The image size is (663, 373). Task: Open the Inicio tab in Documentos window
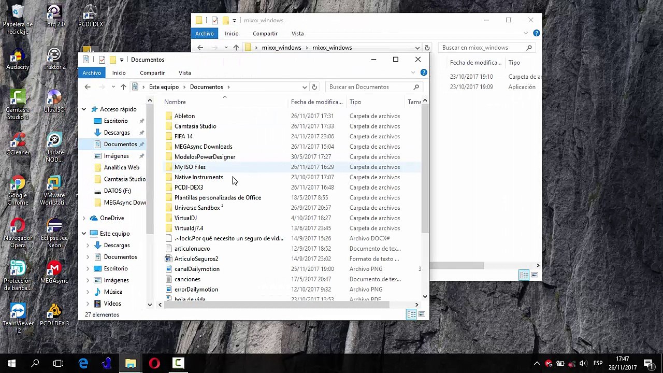(x=119, y=73)
